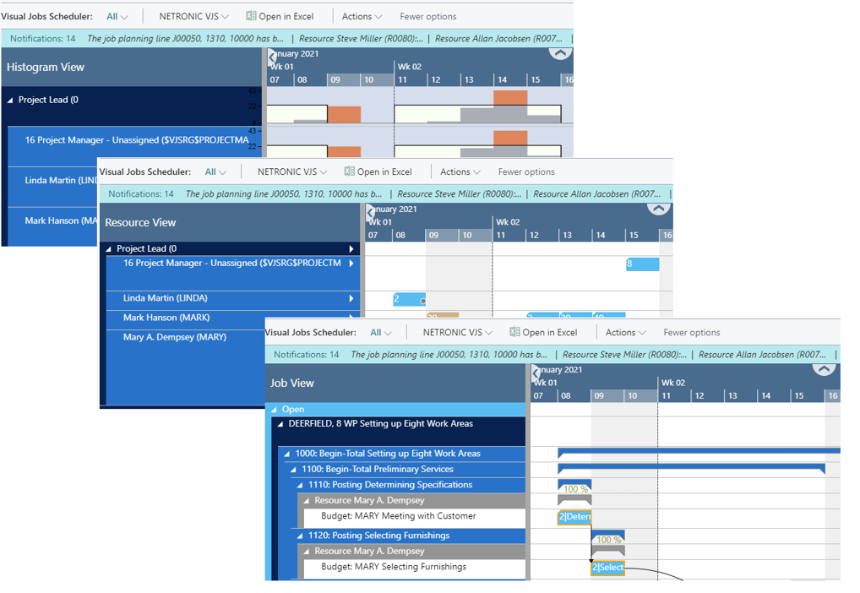Click right arrow on 16 Project Manager row

pyautogui.click(x=351, y=264)
